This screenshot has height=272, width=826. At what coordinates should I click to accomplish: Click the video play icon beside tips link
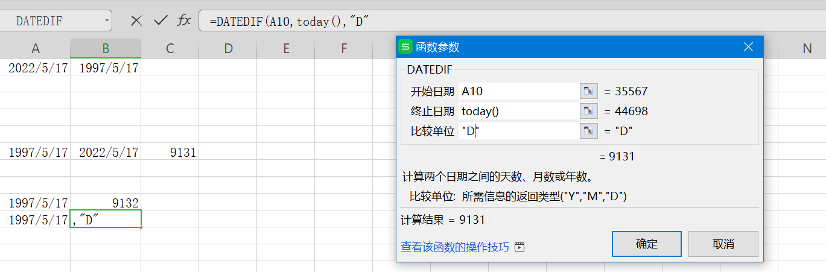(519, 247)
